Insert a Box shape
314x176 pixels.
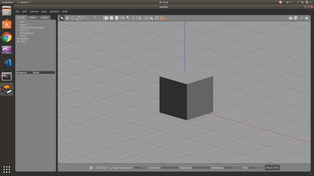click(106, 18)
